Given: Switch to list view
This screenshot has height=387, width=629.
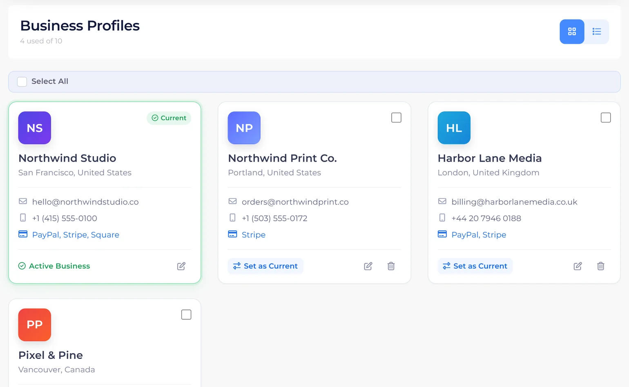Looking at the screenshot, I should (597, 31).
